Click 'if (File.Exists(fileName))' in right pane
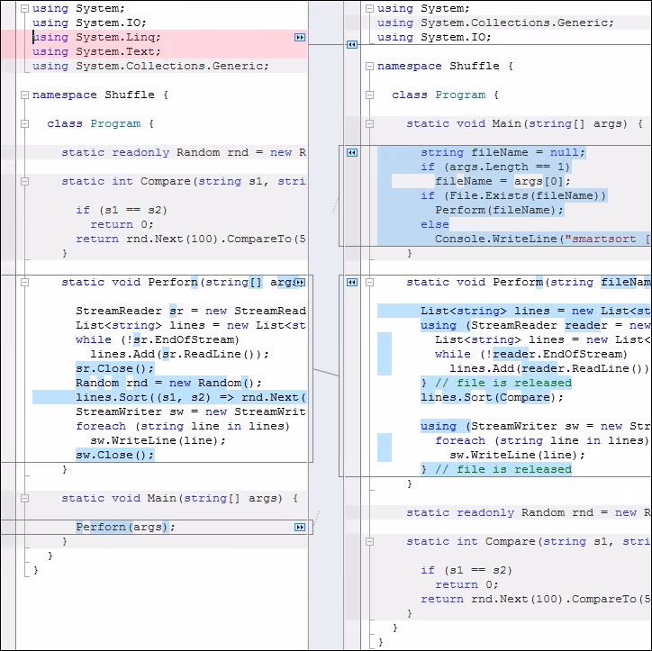 coord(513,195)
